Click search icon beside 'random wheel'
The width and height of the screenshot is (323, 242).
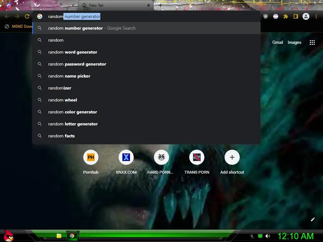coord(40,100)
